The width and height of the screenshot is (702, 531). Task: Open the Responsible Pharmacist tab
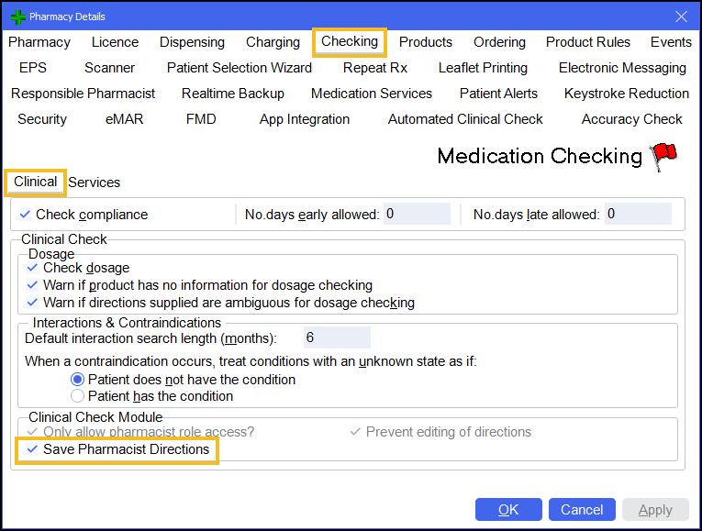tap(84, 94)
